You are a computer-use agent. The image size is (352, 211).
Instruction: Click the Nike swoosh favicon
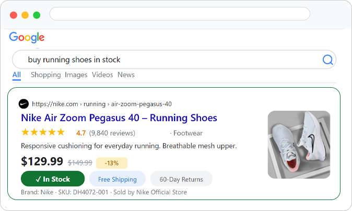tap(24, 104)
